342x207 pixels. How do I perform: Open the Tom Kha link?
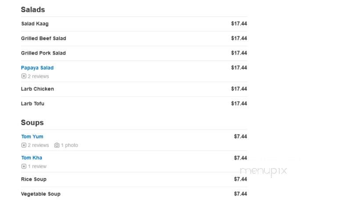[32, 158]
